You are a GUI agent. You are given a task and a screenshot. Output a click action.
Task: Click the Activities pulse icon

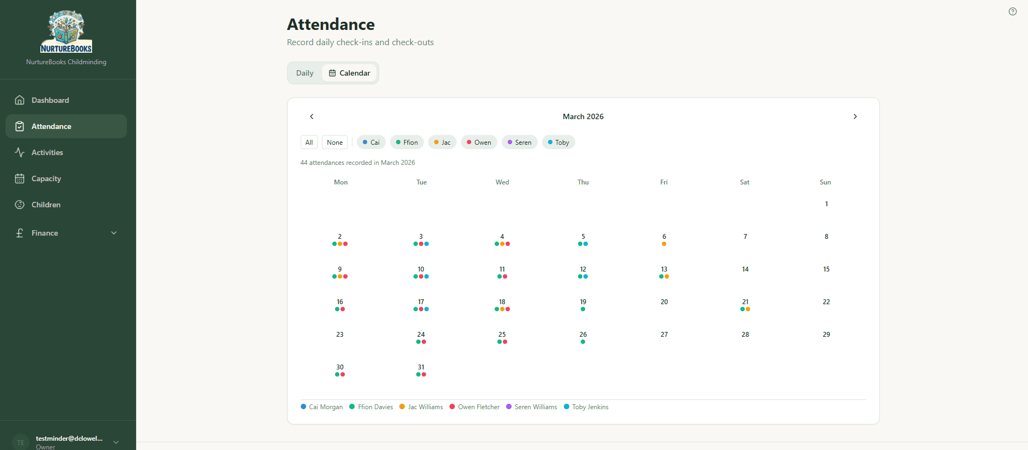(x=20, y=152)
